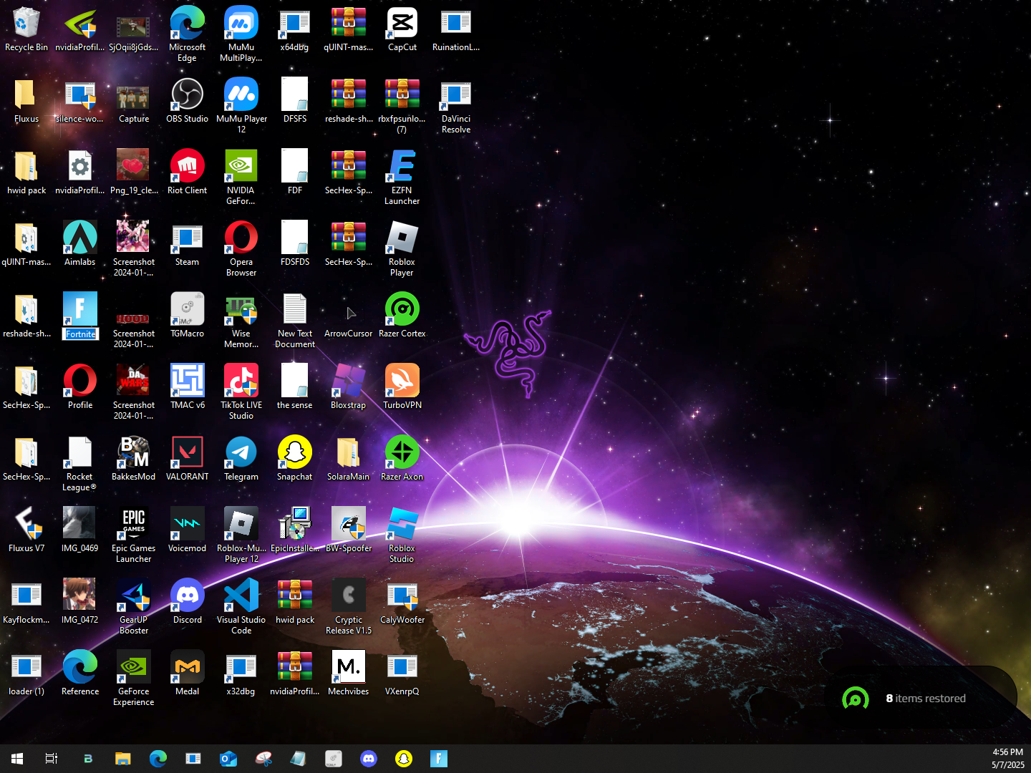Screen dimensions: 1031x773
Task: Click the Roblox Studio icon
Action: pos(402,535)
